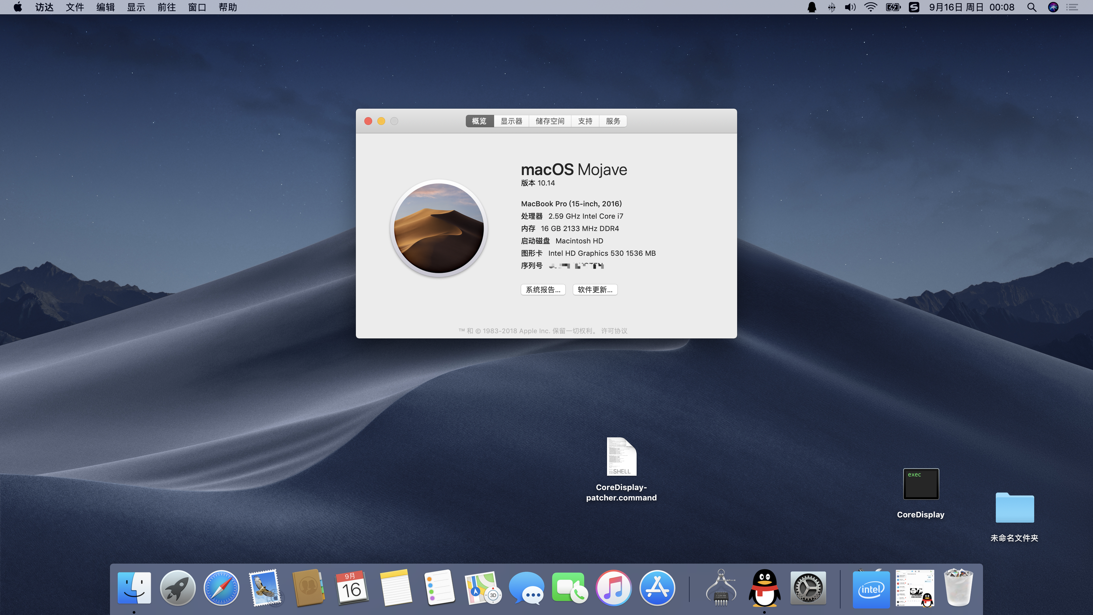Open Messages speech bubble icon
The height and width of the screenshot is (615, 1093).
pyautogui.click(x=526, y=588)
